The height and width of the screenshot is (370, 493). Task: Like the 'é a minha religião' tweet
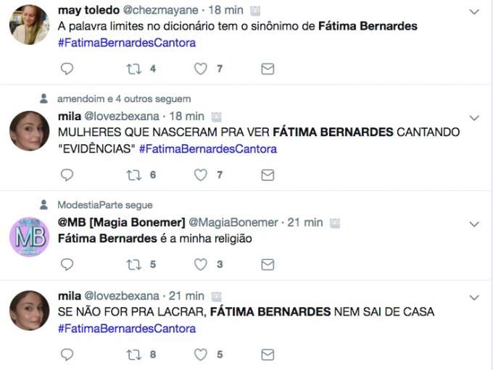(201, 264)
